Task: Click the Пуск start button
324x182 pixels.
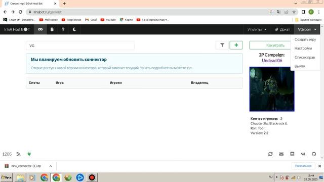Action: pos(7,177)
